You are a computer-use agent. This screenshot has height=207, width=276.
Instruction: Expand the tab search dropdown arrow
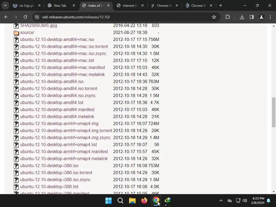(5, 5)
